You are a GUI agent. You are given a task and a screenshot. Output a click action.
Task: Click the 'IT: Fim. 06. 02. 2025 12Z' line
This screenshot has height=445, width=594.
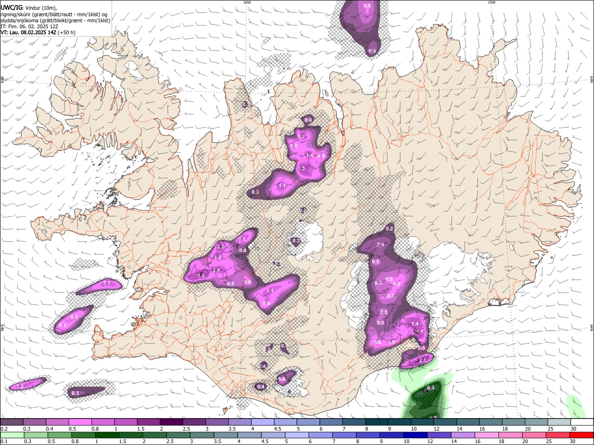pos(29,26)
